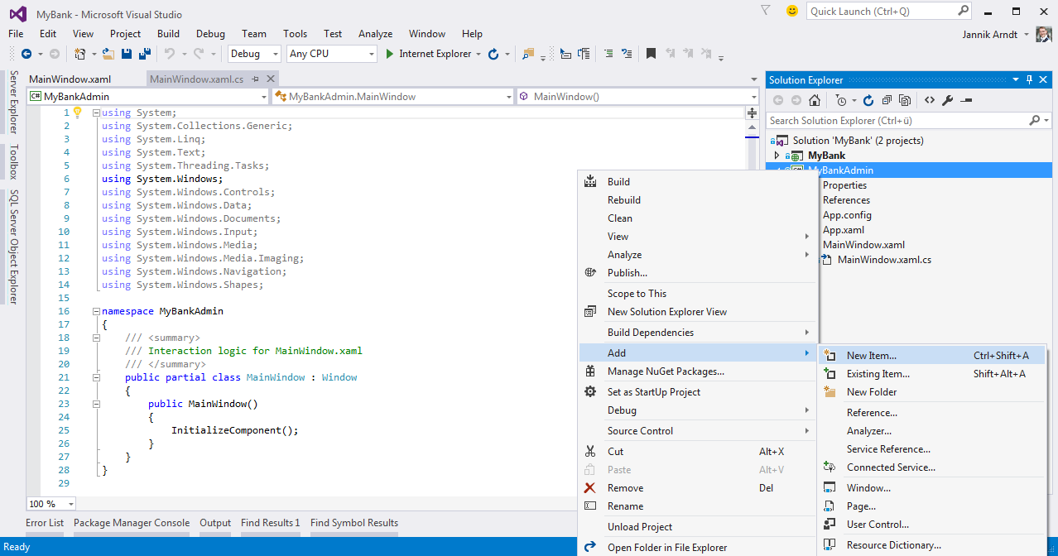Click Pending Changes Filter clock icon
1058x556 pixels.
point(841,100)
